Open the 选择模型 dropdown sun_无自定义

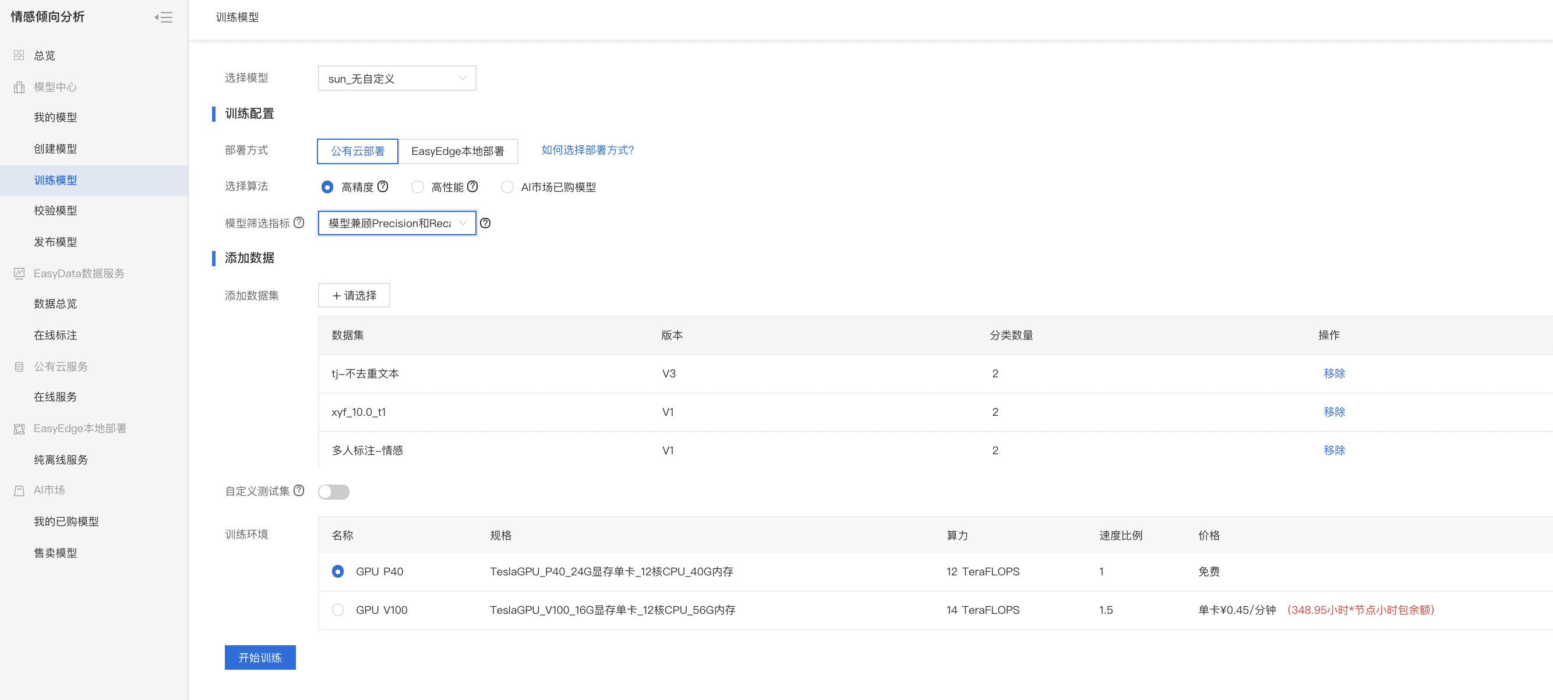pyautogui.click(x=397, y=79)
